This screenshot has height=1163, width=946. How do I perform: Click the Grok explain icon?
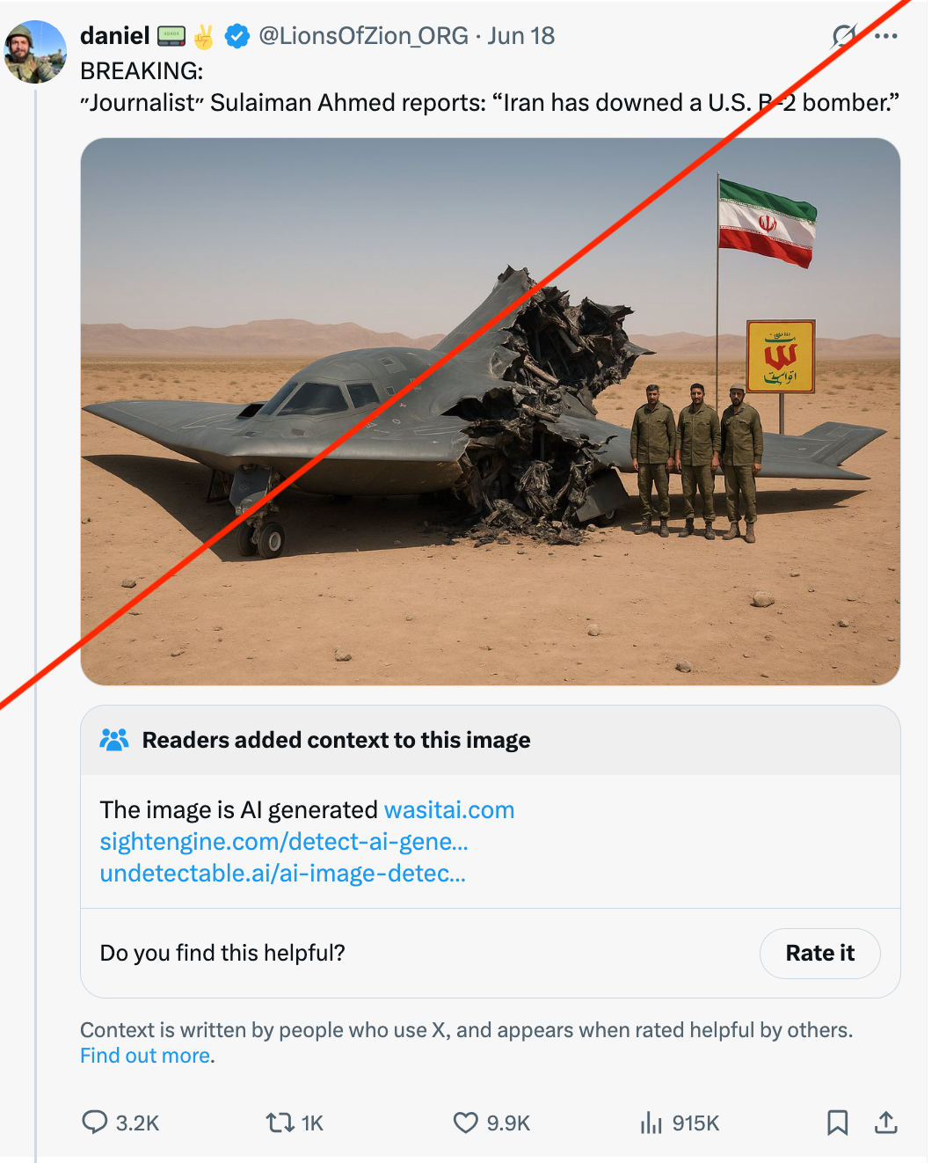point(844,36)
